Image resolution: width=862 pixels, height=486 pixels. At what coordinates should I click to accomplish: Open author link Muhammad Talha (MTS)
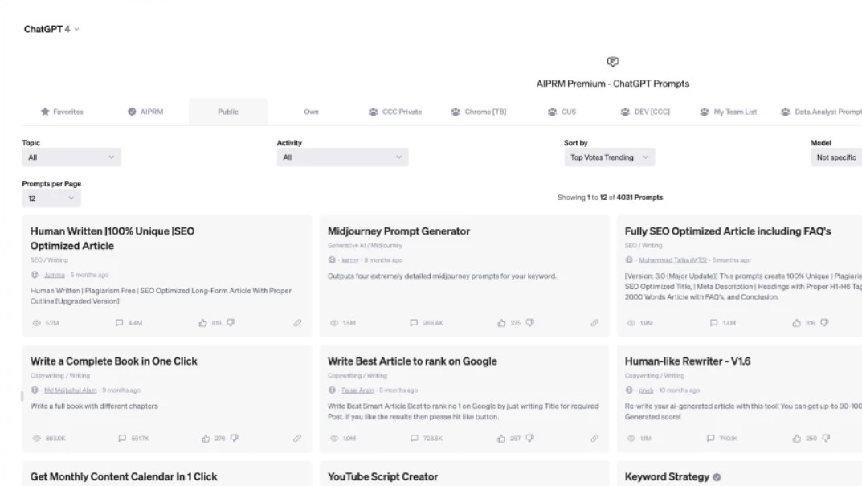click(673, 260)
